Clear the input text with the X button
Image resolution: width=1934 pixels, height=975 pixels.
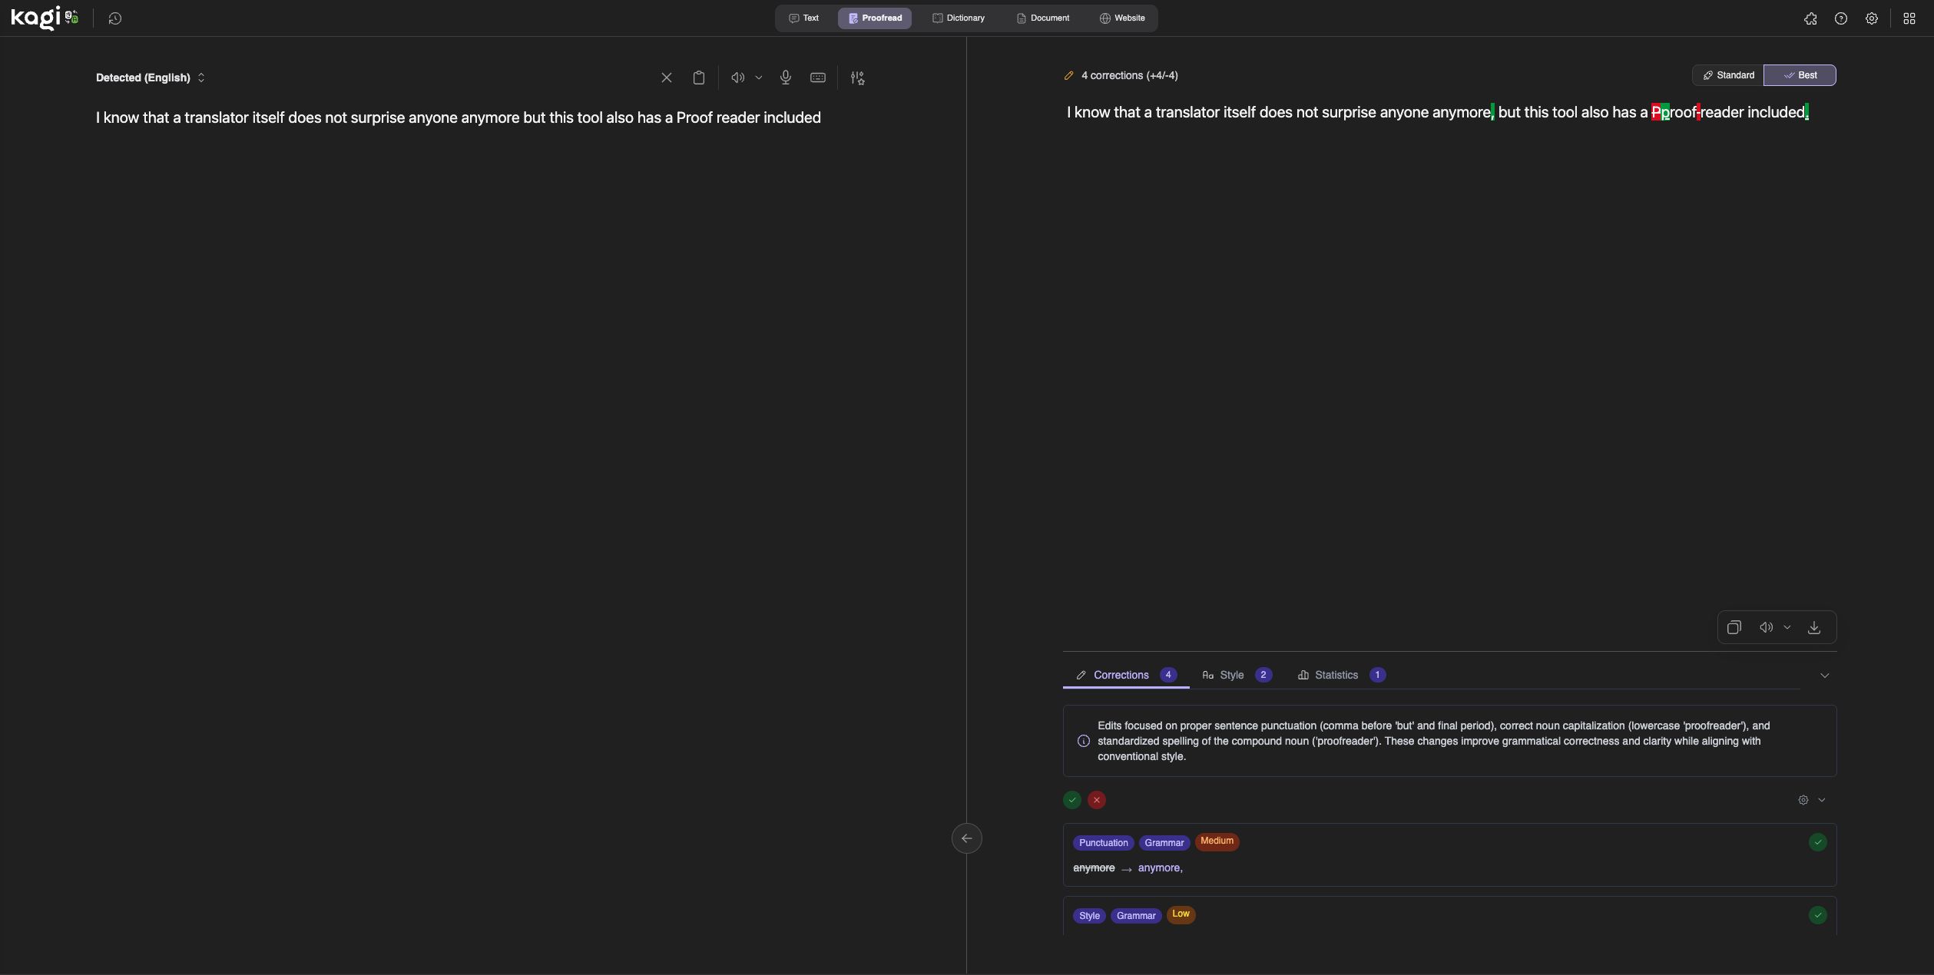(x=666, y=77)
